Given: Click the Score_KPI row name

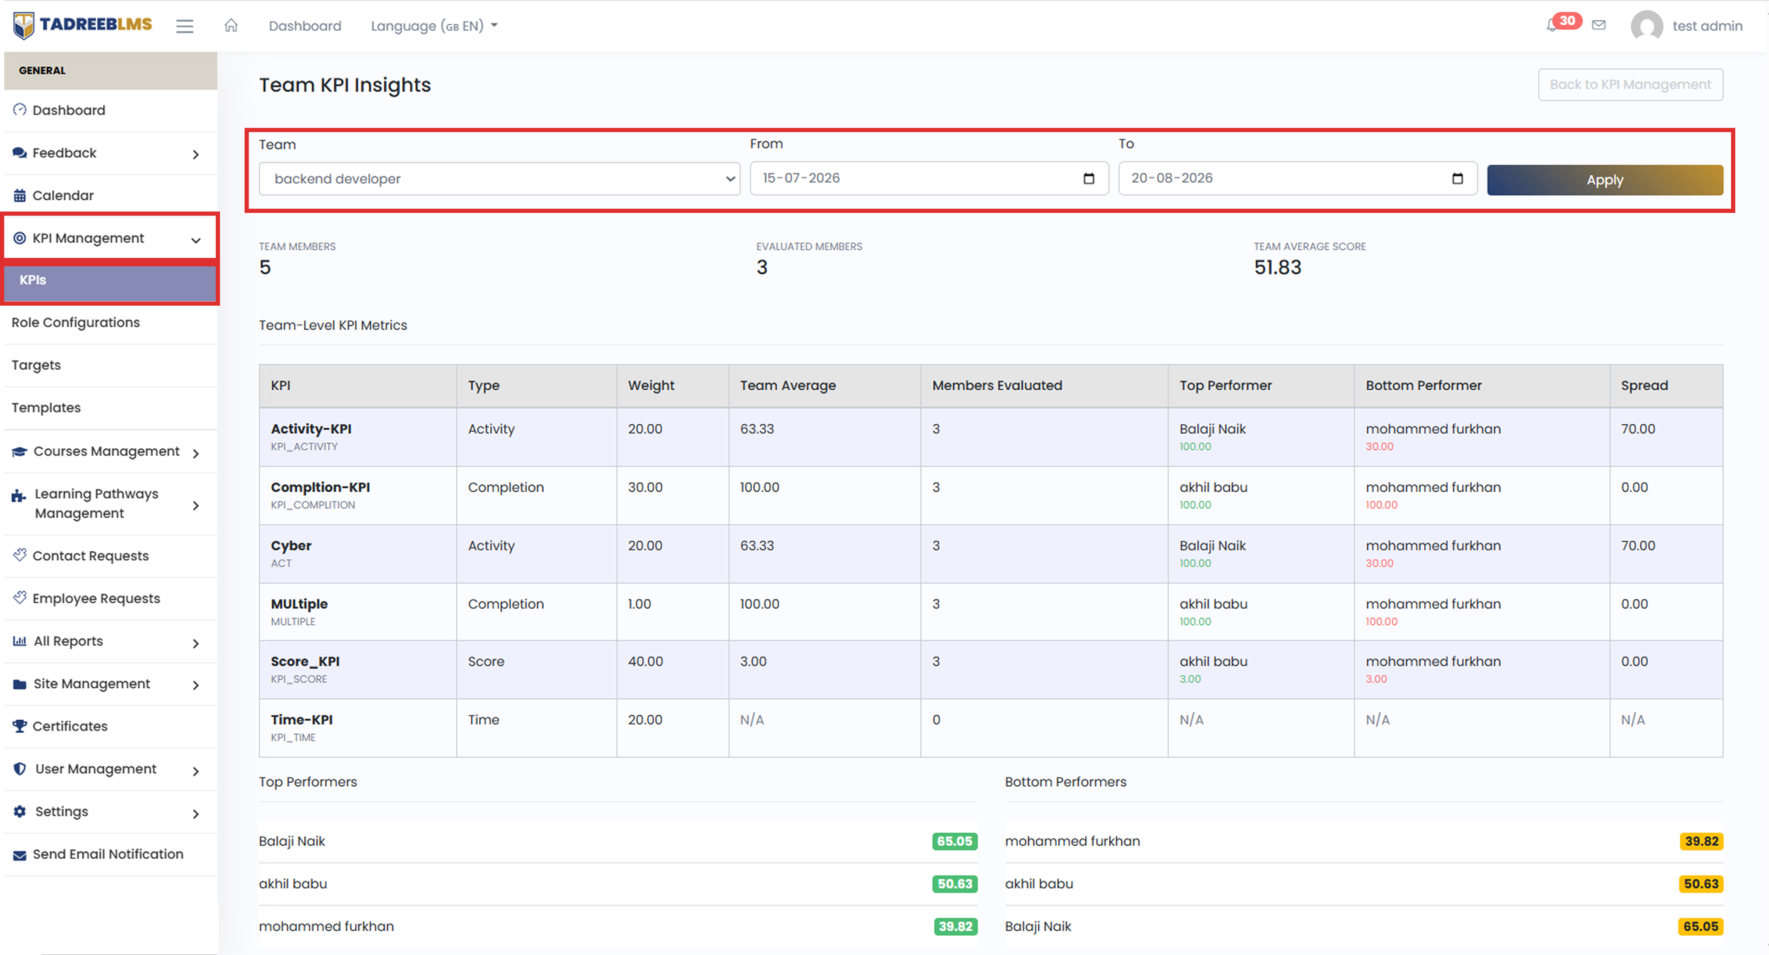Looking at the screenshot, I should pyautogui.click(x=305, y=661).
